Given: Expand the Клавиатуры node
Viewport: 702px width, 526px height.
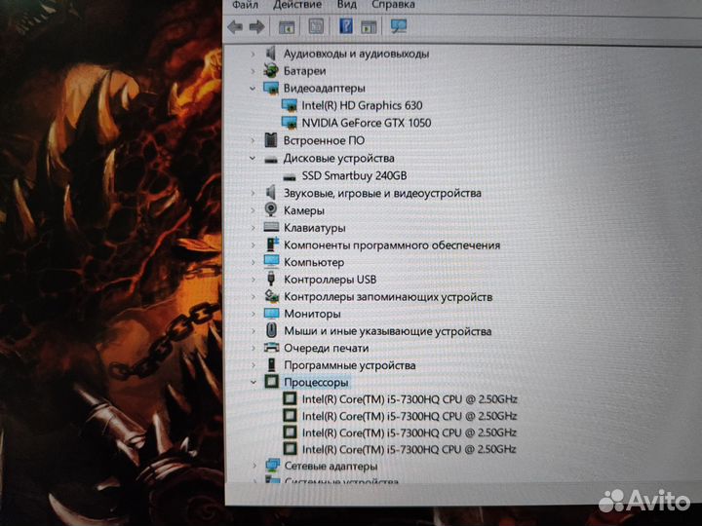Looking at the screenshot, I should (253, 228).
